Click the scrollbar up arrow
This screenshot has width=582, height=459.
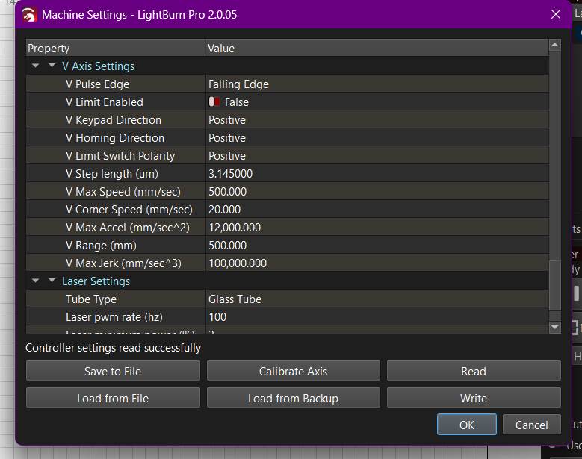[554, 46]
